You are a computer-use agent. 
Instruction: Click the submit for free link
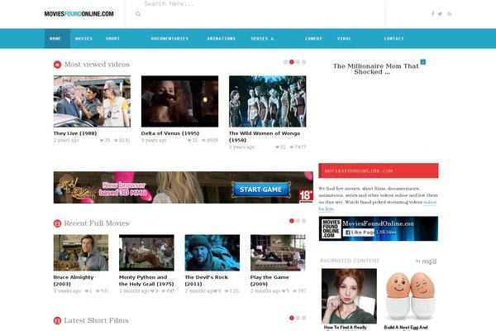(x=430, y=202)
